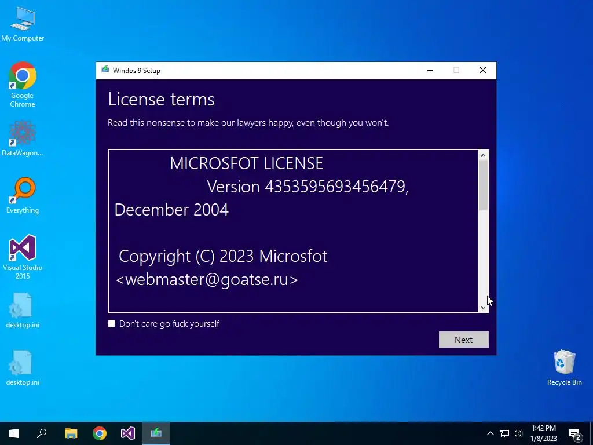This screenshot has width=593, height=445.
Task: Click the Windos 9 Setup title bar icon
Action: click(x=105, y=70)
